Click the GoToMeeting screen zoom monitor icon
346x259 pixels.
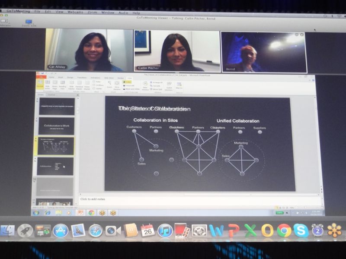(29, 23)
